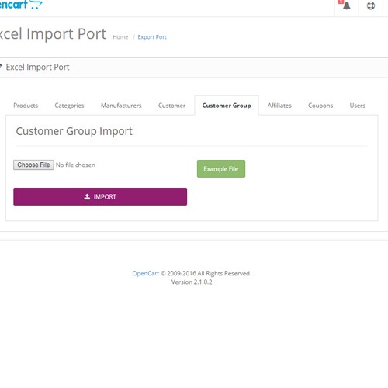Open the Export Port breadcrumb link
This screenshot has width=388, height=388.
click(x=152, y=37)
